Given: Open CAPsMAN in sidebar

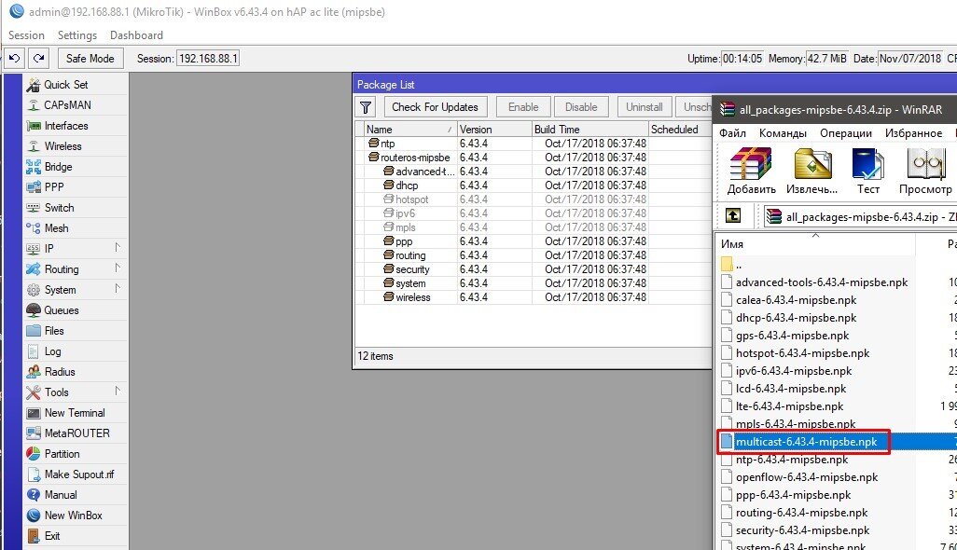Looking at the screenshot, I should point(76,105).
